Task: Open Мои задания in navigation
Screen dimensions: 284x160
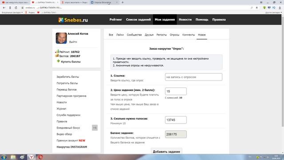Action: tap(165, 20)
